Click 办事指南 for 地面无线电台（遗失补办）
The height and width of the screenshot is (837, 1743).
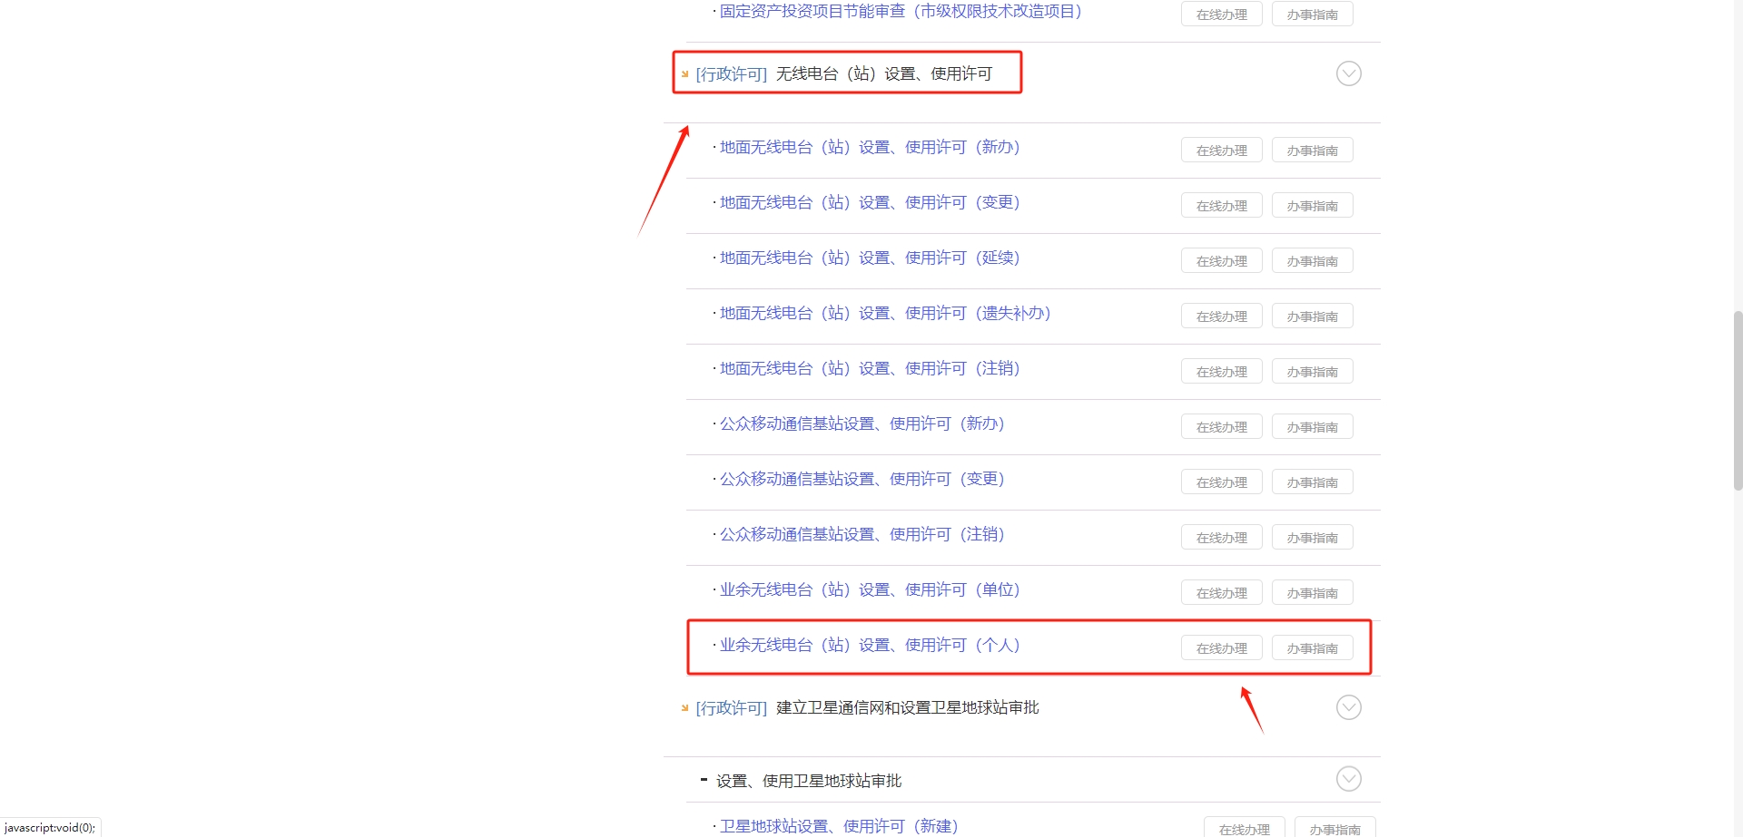pyautogui.click(x=1312, y=316)
